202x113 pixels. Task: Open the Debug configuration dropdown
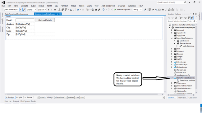(x=141, y=10)
